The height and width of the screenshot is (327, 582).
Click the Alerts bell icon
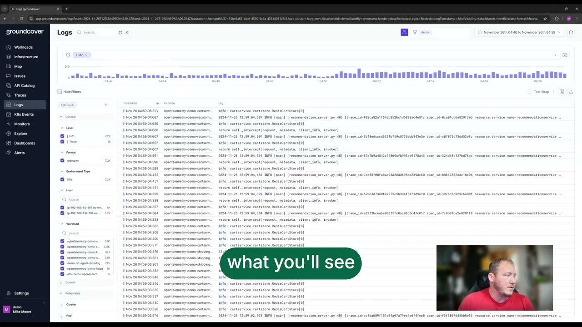click(9, 153)
